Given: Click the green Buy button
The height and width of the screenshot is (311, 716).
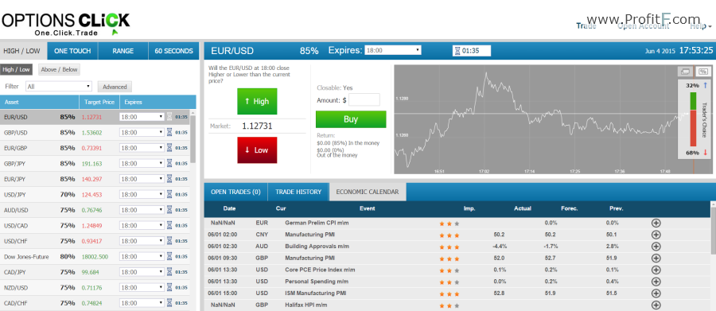Looking at the screenshot, I should (351, 119).
